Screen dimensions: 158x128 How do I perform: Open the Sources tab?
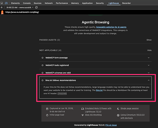[38, 3]
